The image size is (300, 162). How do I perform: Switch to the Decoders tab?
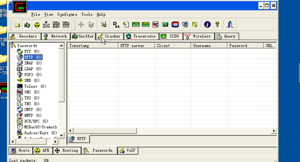pos(25,36)
